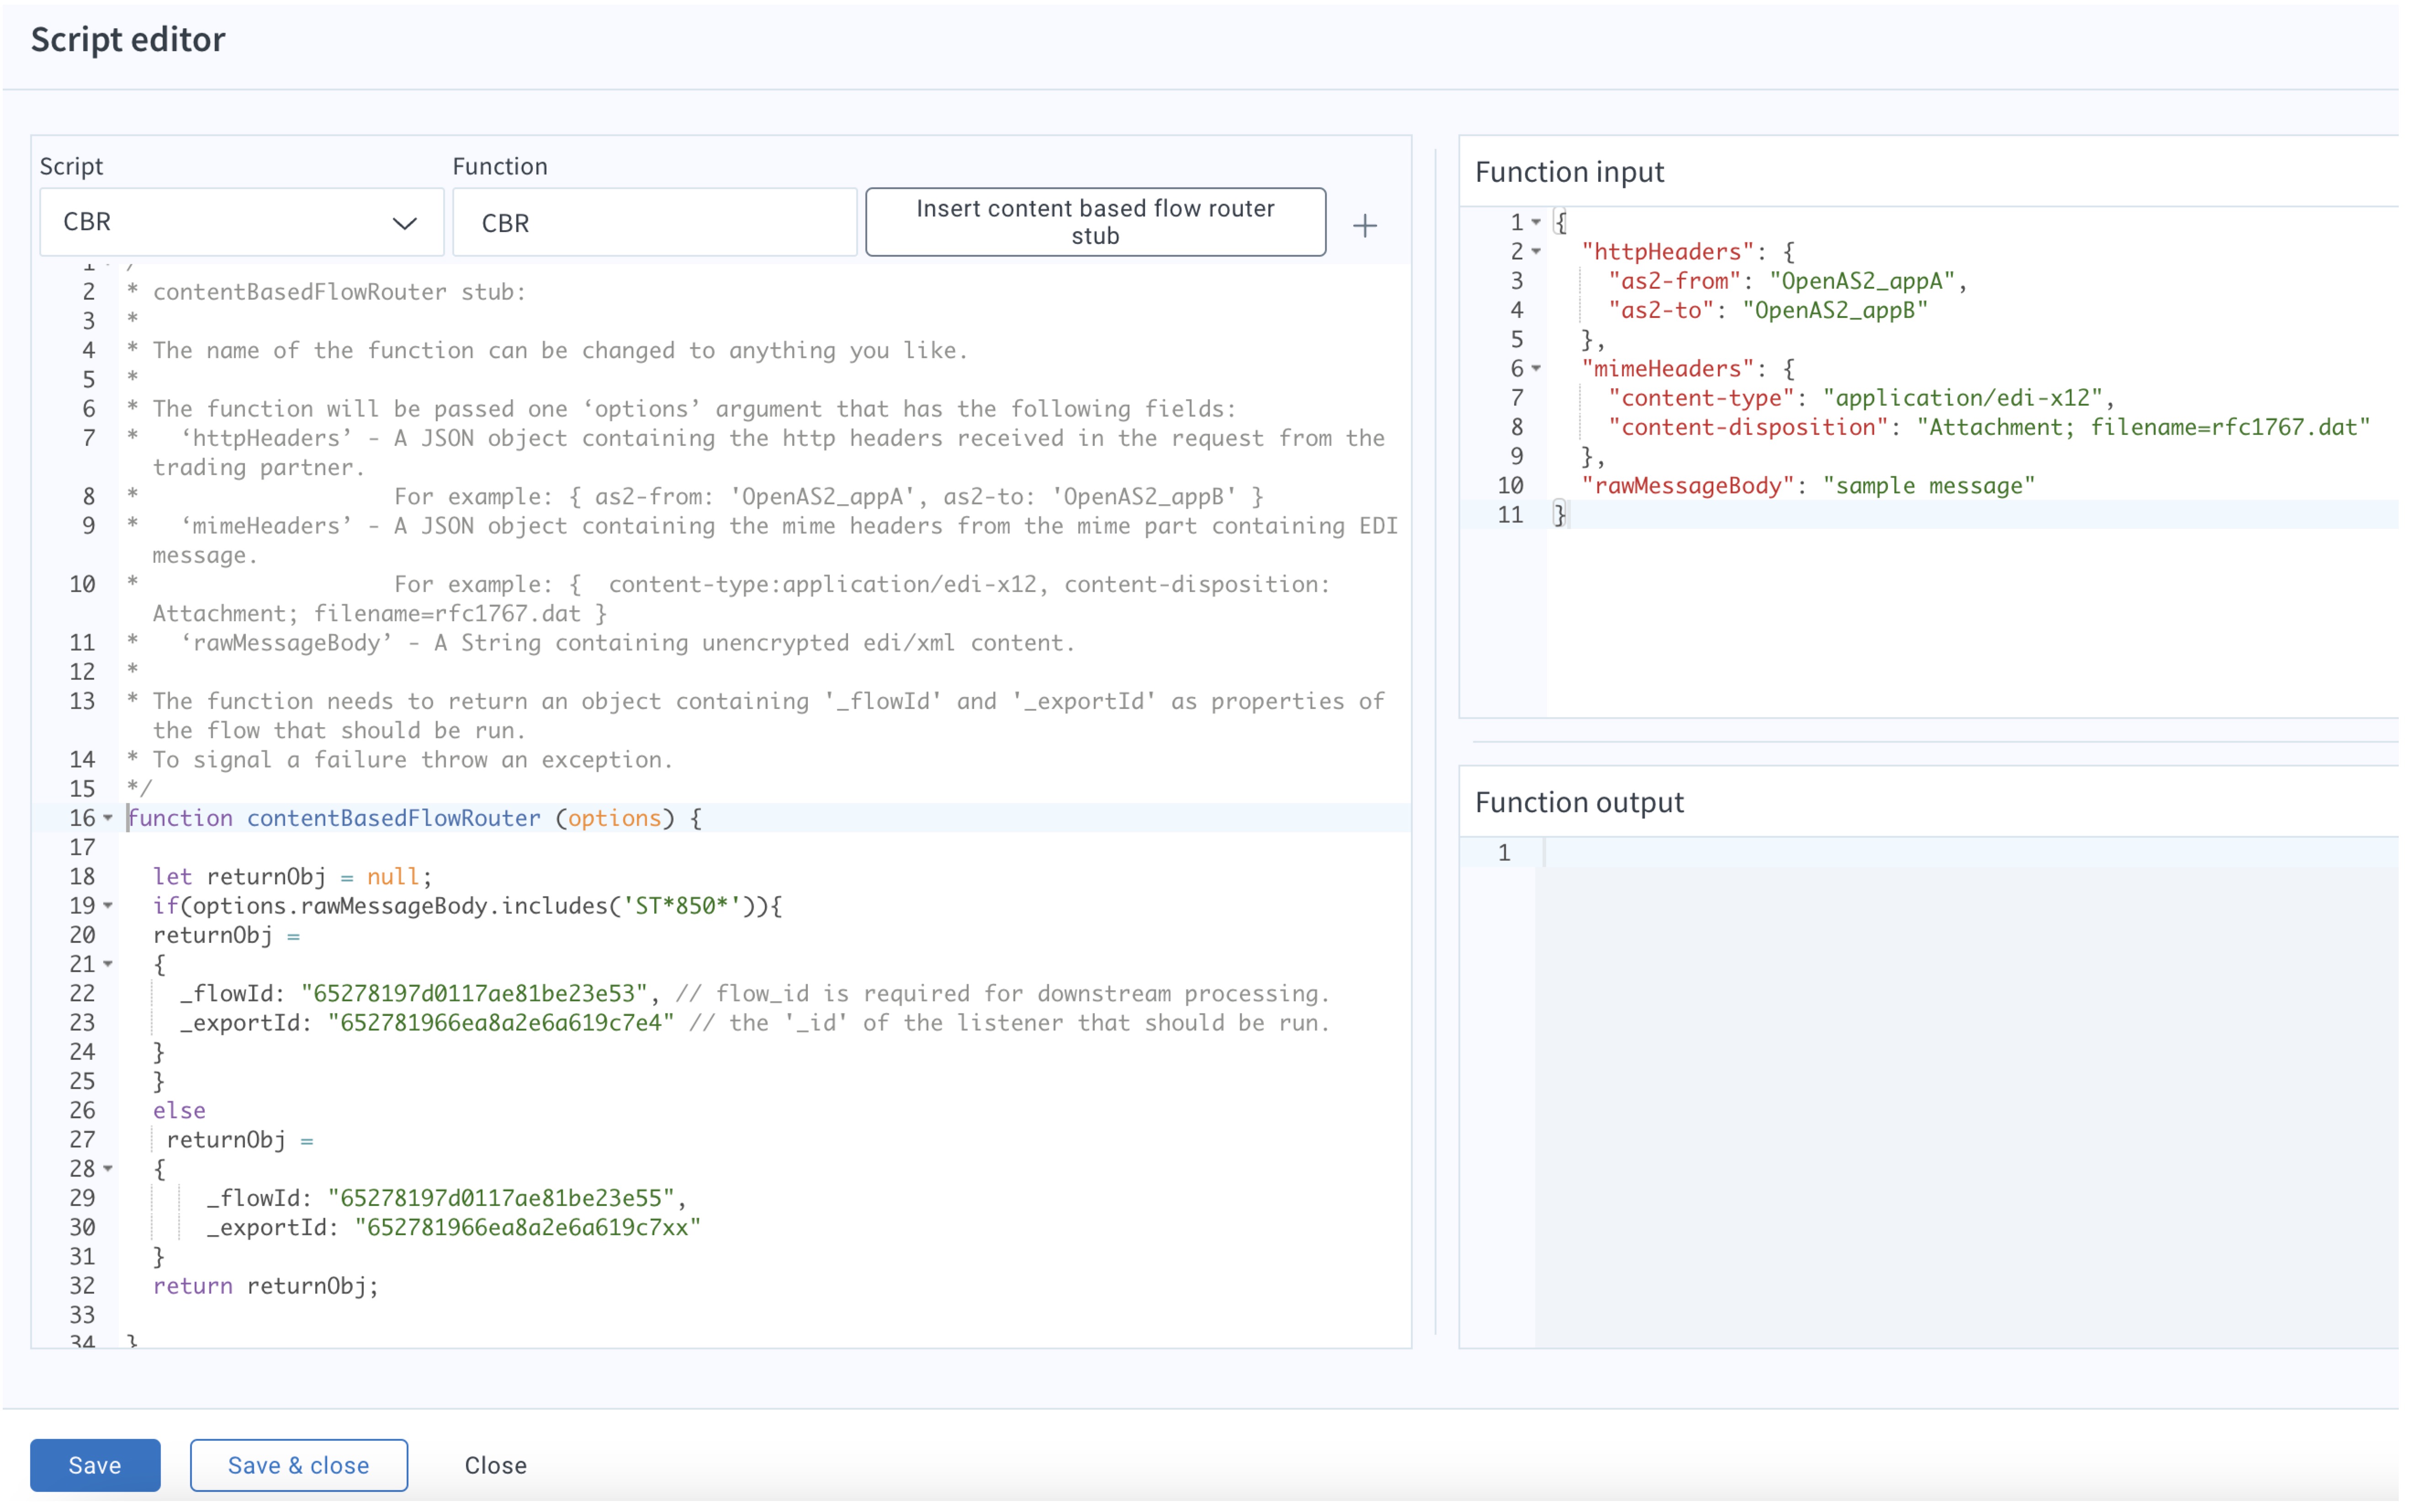
Task: Click the 'rawMessageBody' key in Function input
Action: click(x=1688, y=485)
